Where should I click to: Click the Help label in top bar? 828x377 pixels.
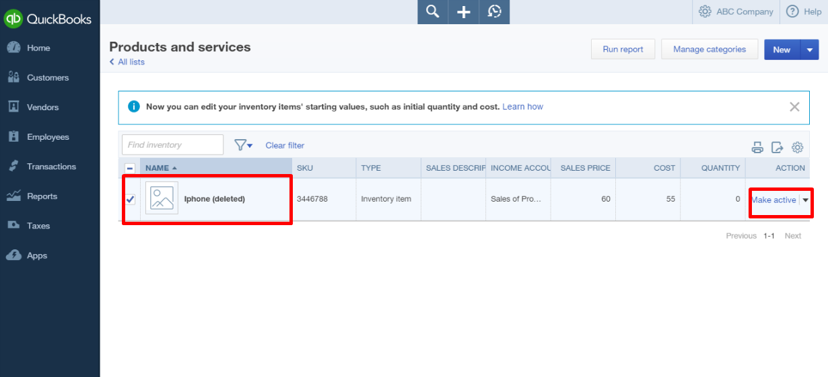click(813, 11)
